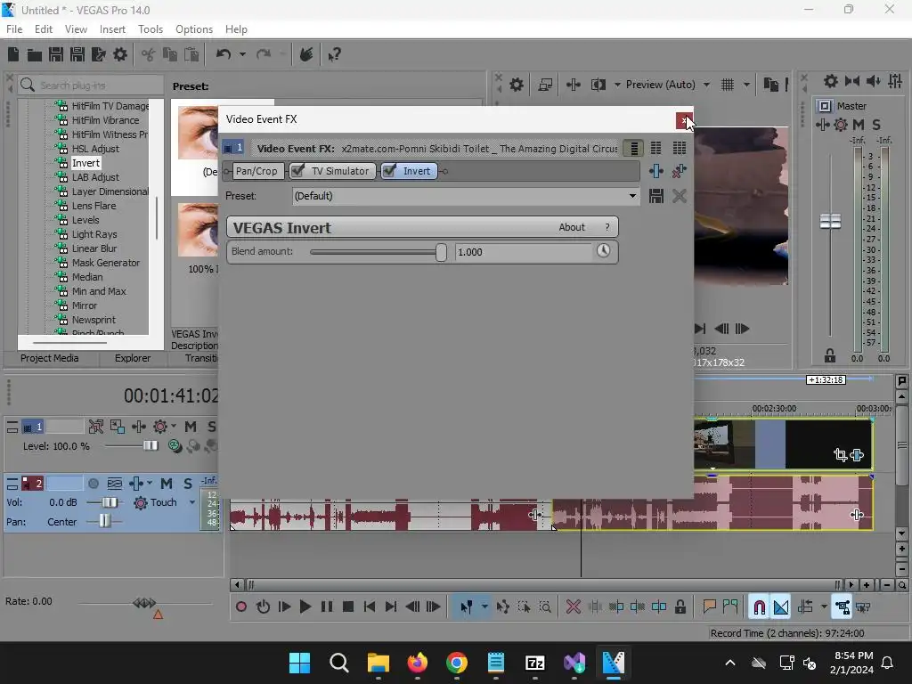Toggle the Master fader lock

point(830,355)
